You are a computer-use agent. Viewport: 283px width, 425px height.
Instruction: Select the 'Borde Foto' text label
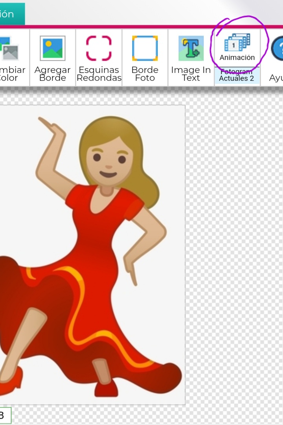tap(145, 74)
